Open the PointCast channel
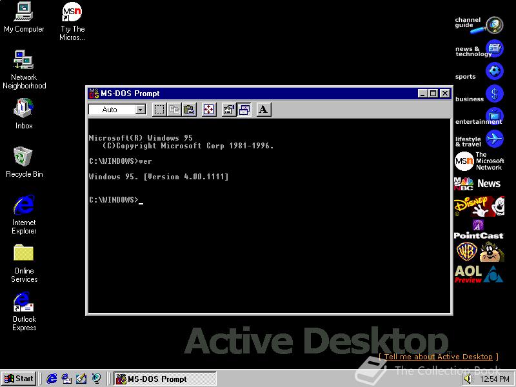The height and width of the screenshot is (387, 516). tap(479, 230)
